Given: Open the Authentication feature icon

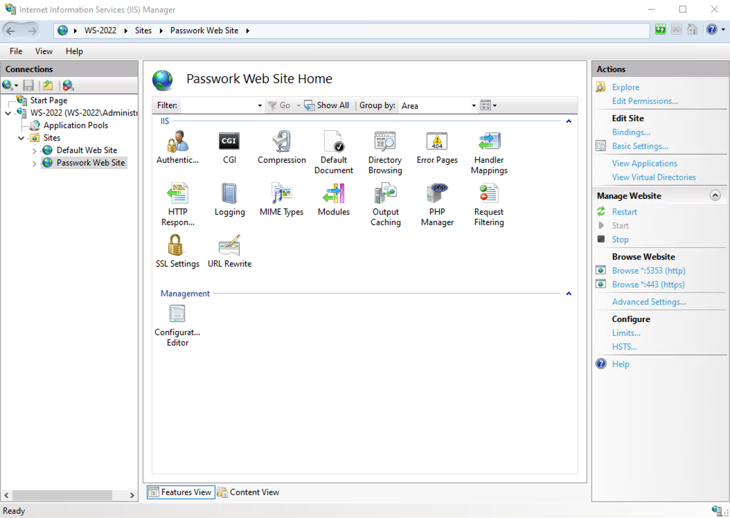Looking at the screenshot, I should coord(177,143).
